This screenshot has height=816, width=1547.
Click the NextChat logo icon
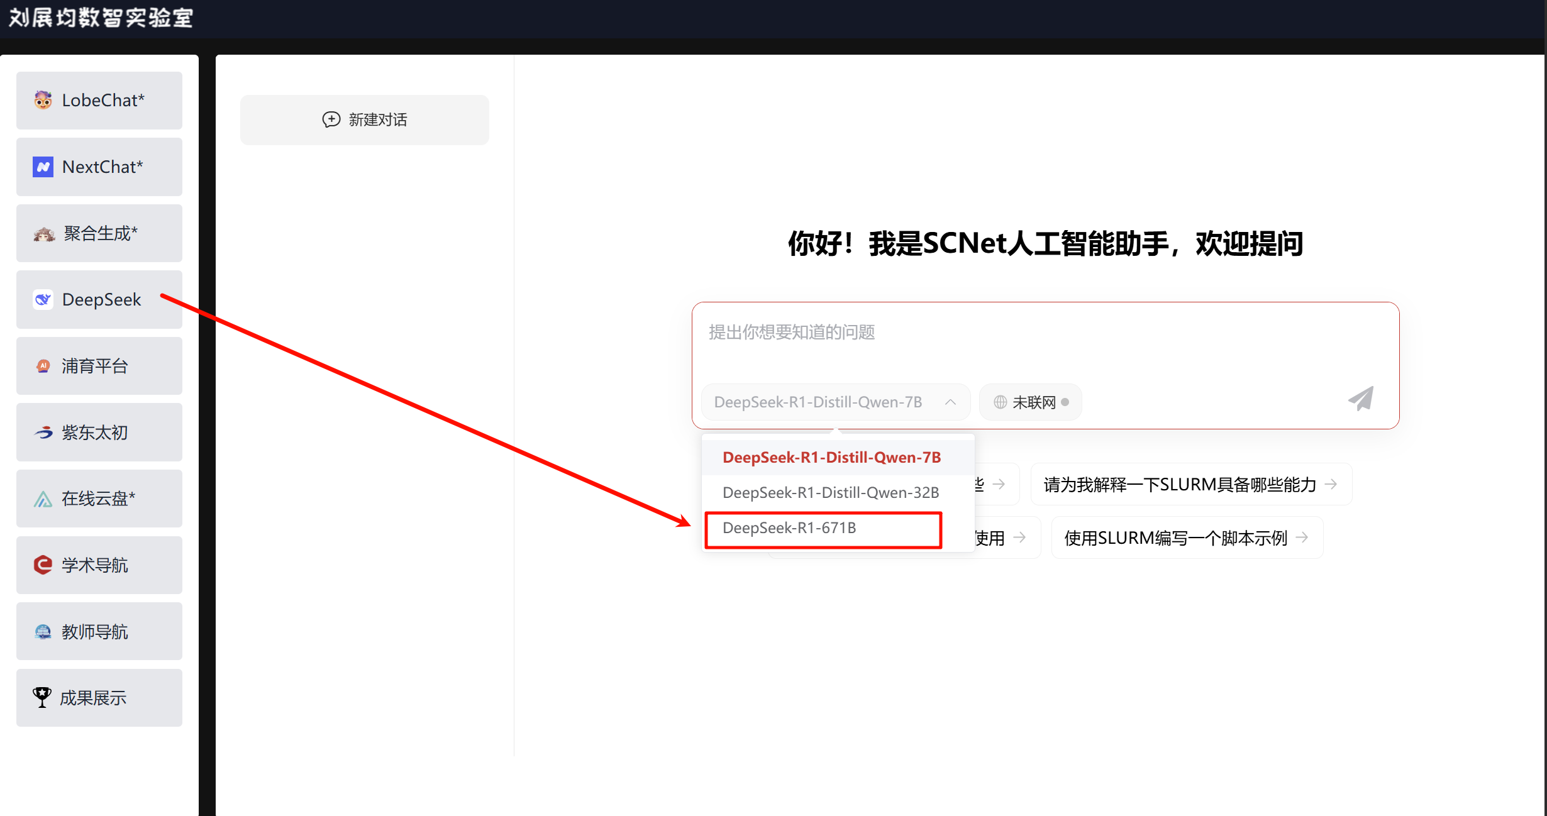click(43, 167)
